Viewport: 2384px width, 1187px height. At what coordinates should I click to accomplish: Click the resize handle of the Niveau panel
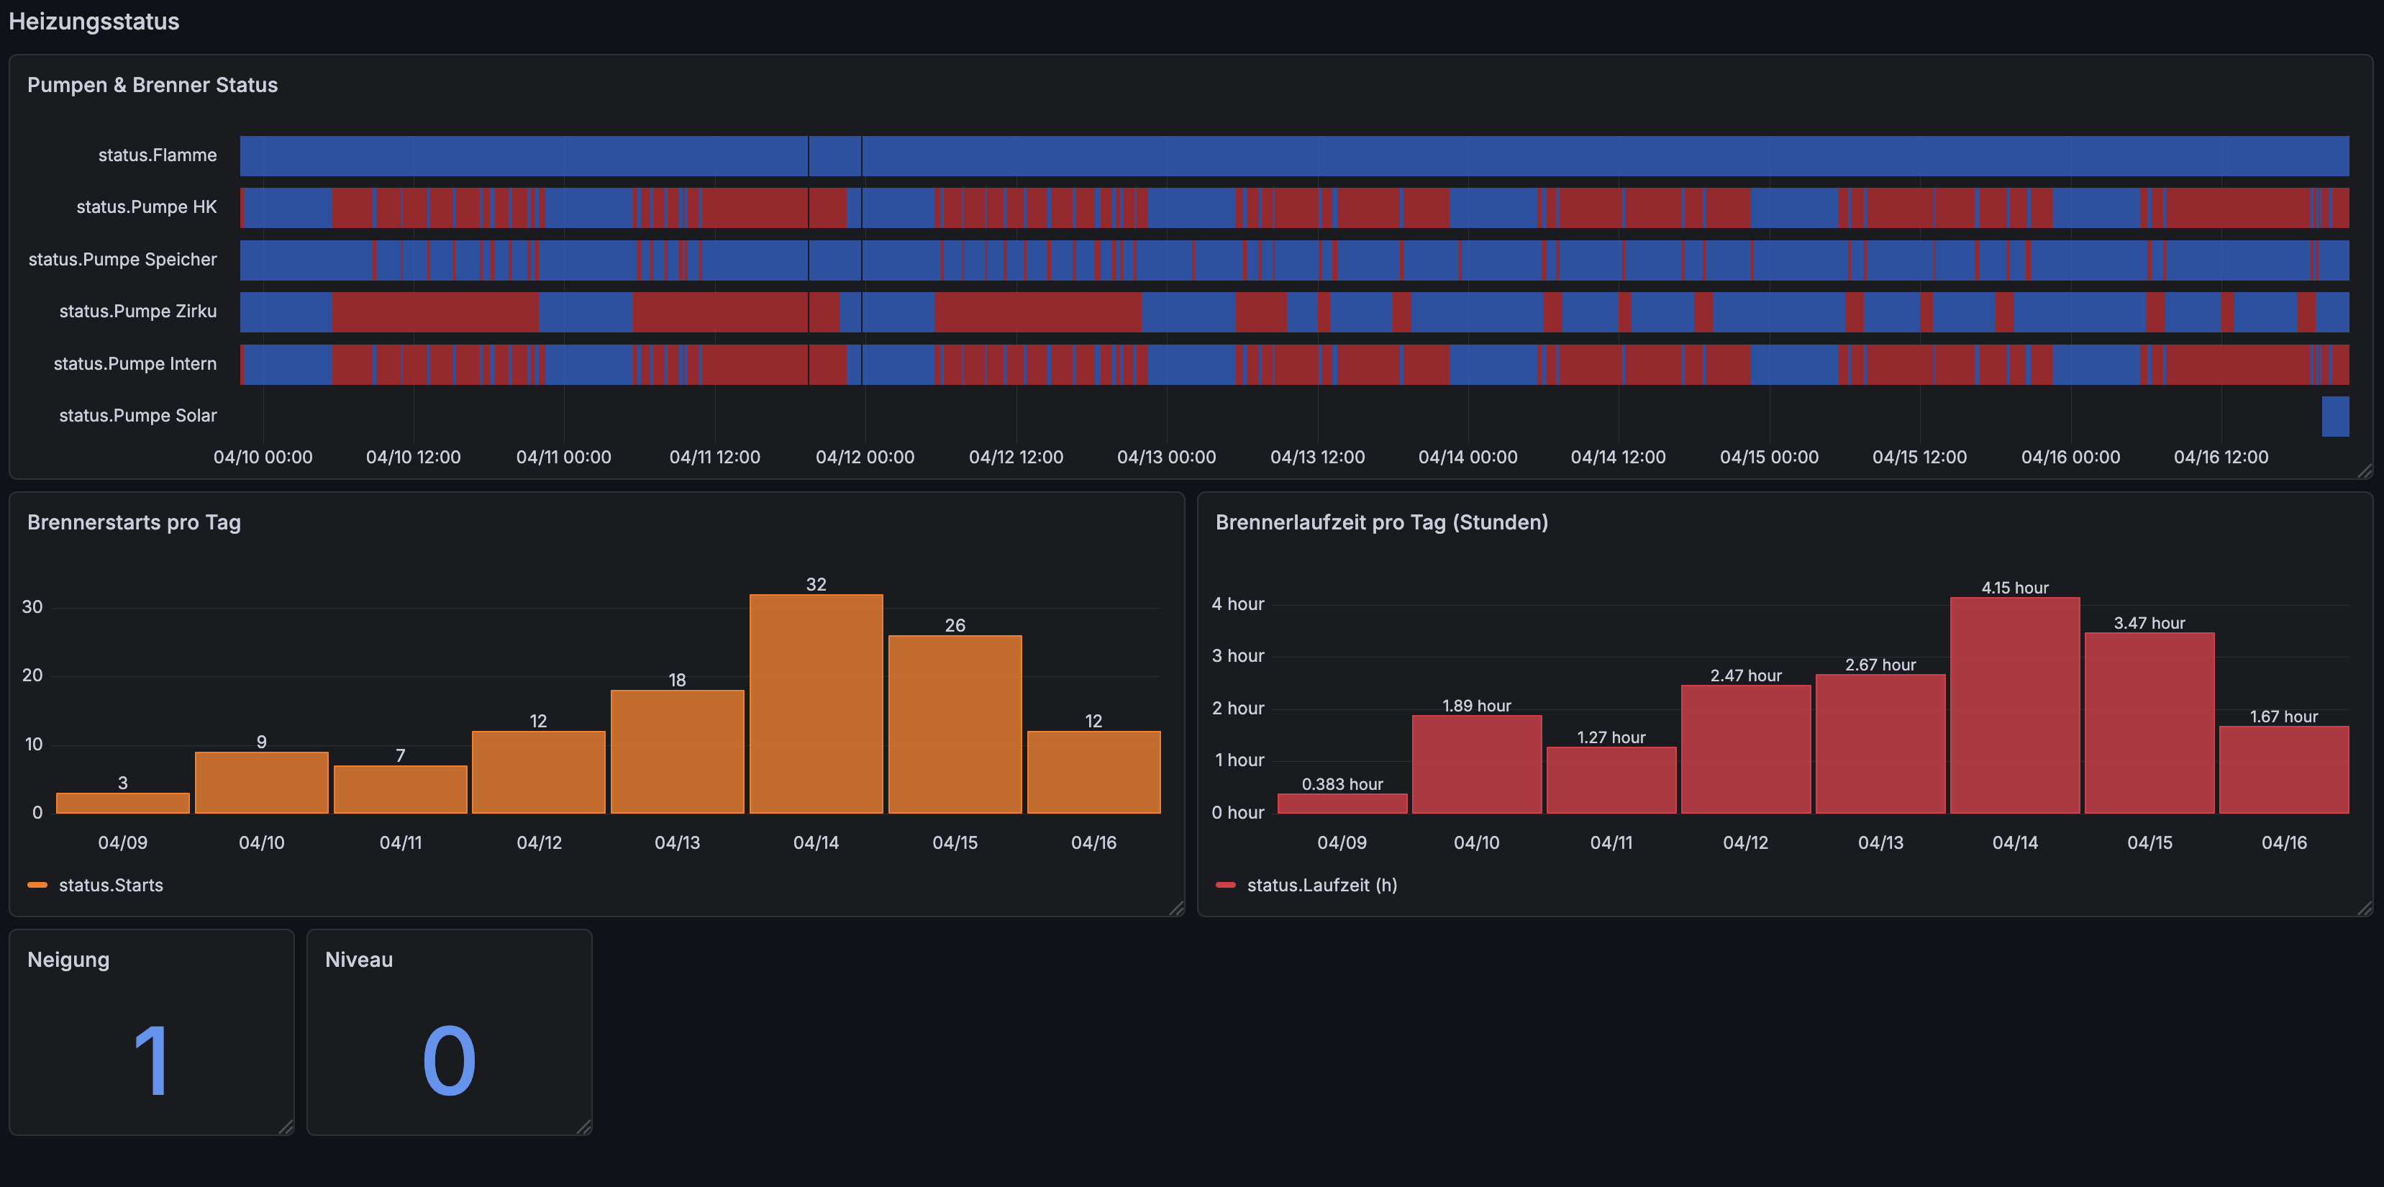[x=584, y=1128]
